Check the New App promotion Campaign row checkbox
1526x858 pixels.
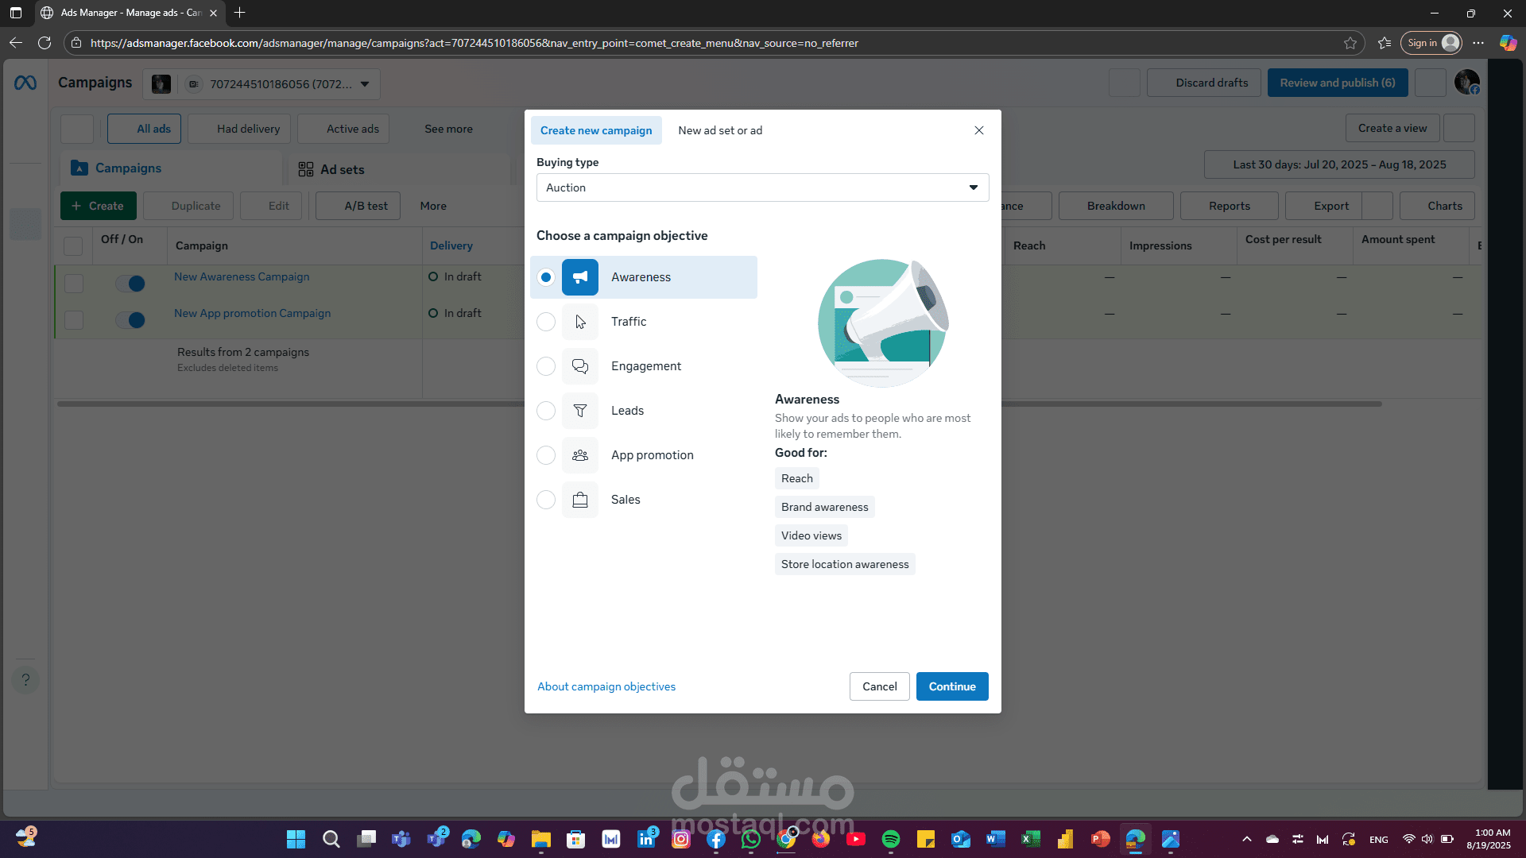pyautogui.click(x=74, y=320)
